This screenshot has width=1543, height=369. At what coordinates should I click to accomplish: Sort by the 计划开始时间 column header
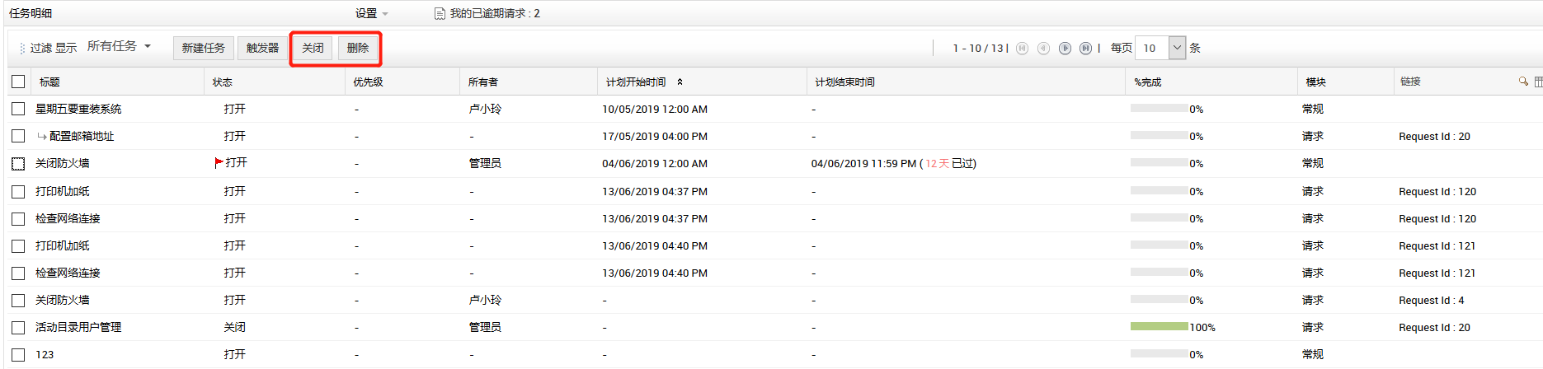[636, 82]
